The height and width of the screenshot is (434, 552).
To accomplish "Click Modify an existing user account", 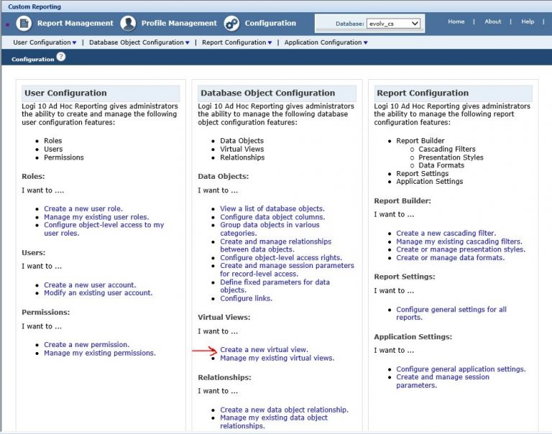I will click(98, 293).
